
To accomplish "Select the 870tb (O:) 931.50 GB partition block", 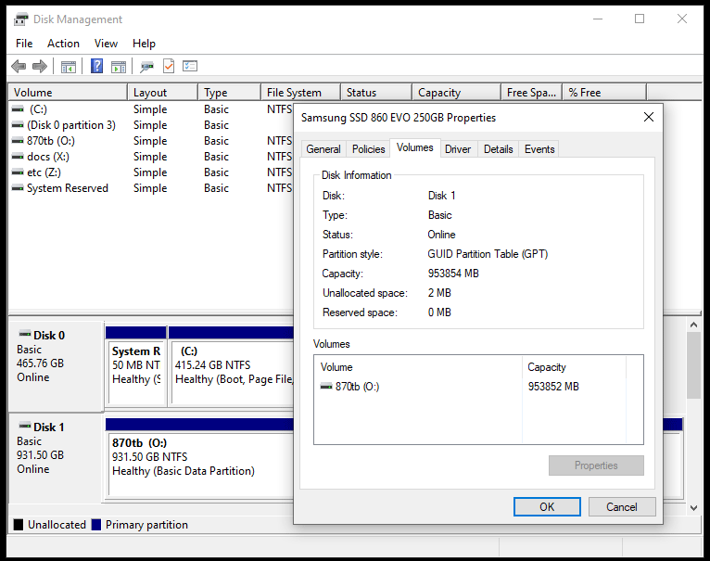I will click(200, 457).
